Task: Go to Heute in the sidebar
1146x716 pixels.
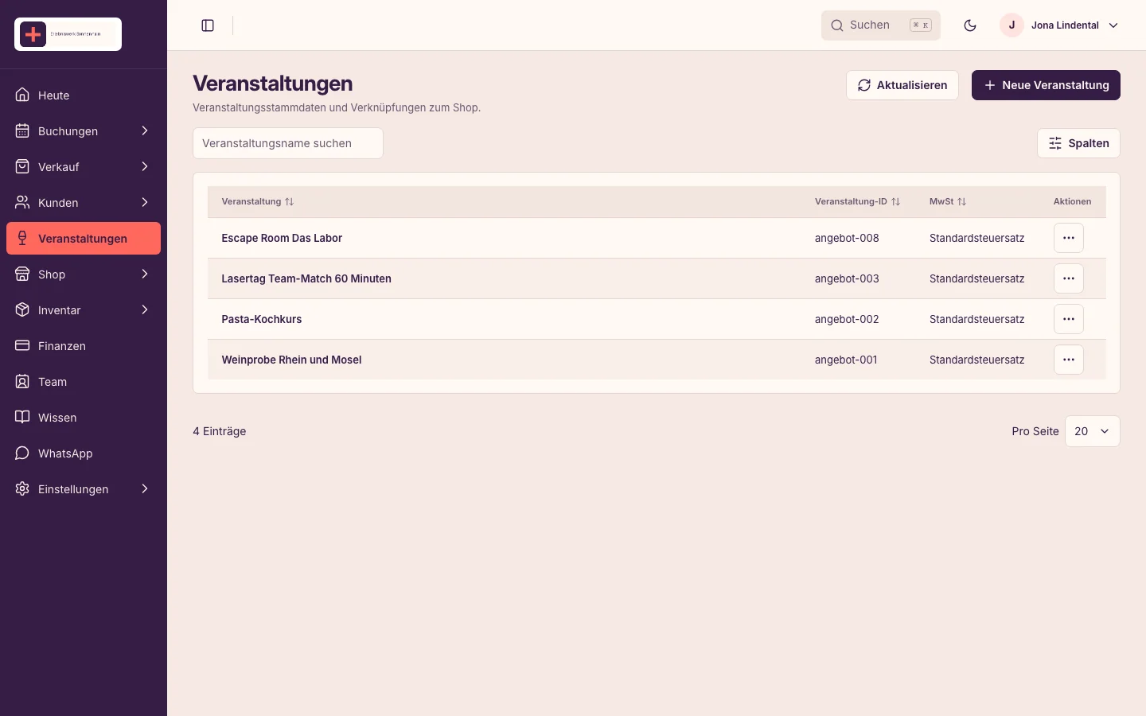Action: 84,95
